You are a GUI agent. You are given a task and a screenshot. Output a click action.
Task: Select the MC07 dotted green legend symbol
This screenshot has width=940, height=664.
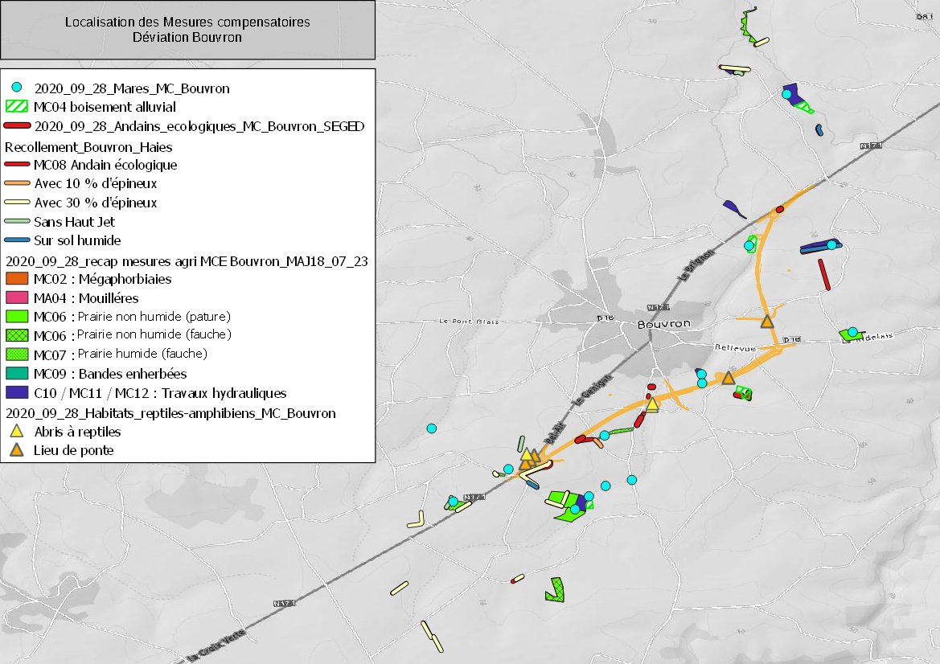click(17, 355)
